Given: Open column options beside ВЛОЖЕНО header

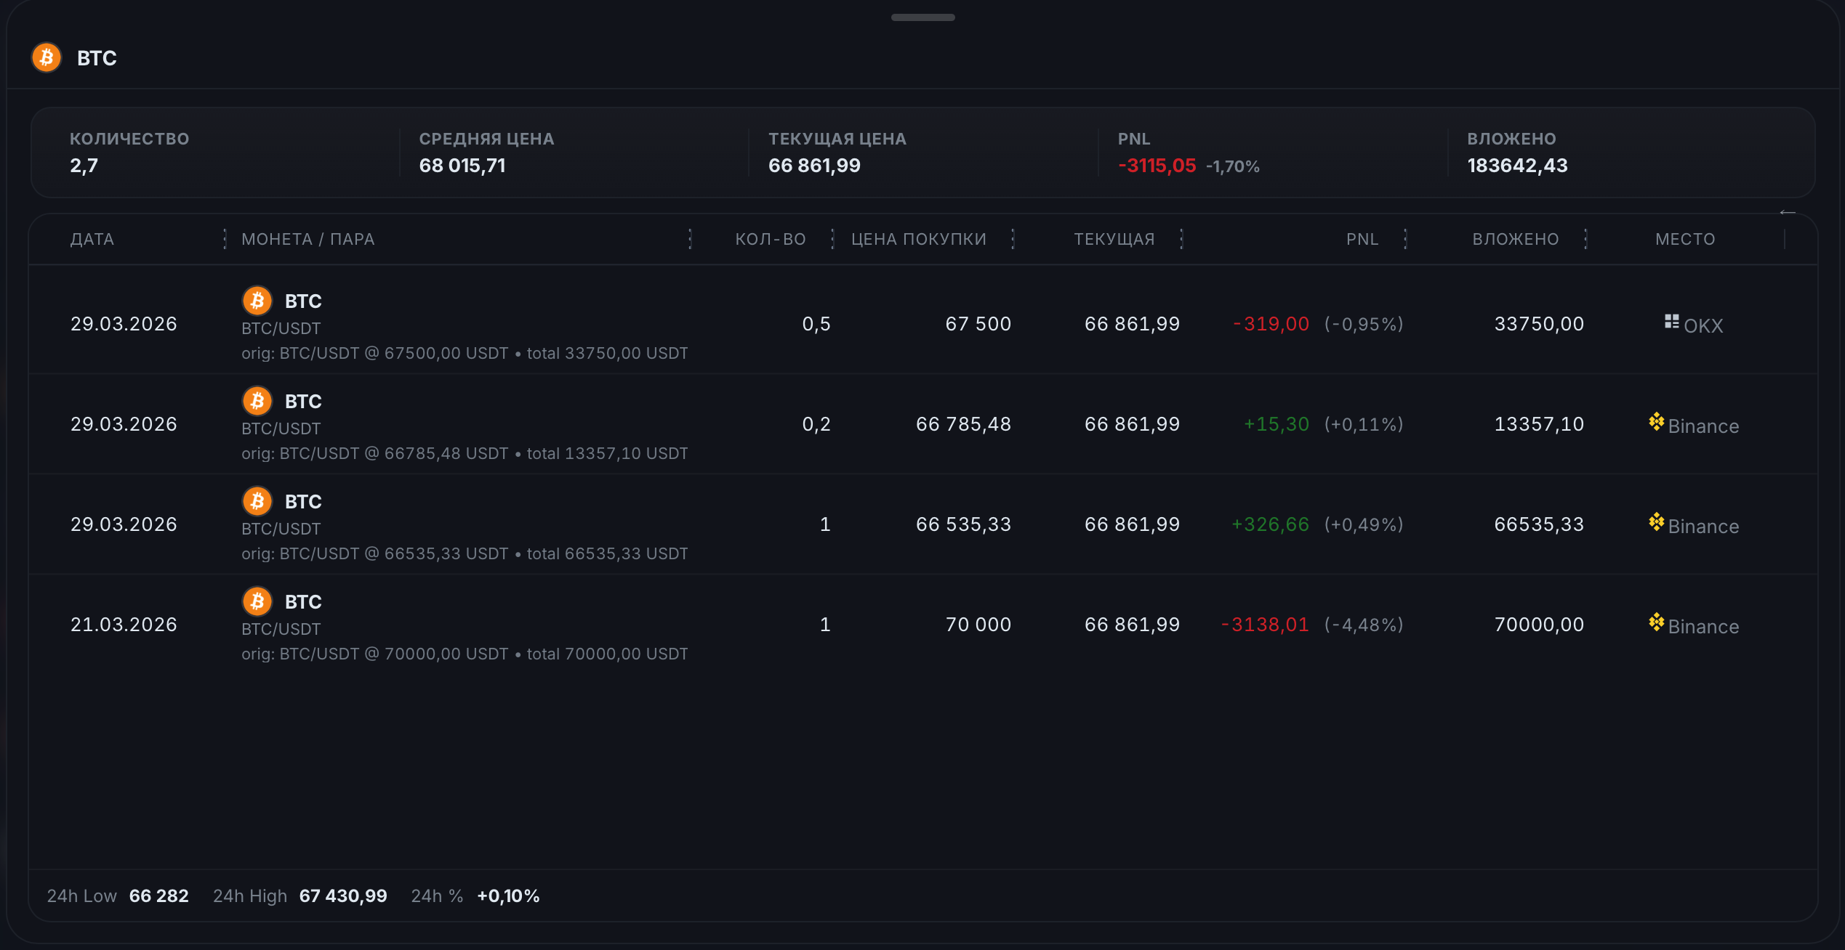Looking at the screenshot, I should 1585,239.
